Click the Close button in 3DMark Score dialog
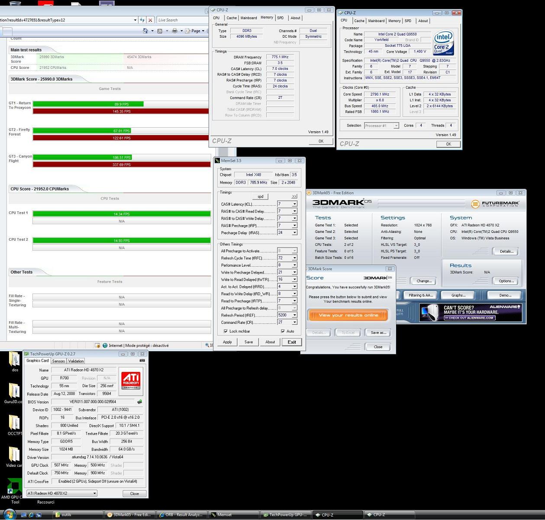The width and height of the screenshot is (545, 520). pos(378,347)
